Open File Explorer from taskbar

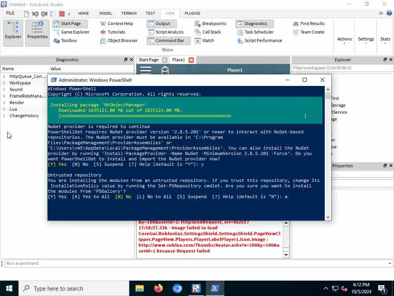(139, 288)
